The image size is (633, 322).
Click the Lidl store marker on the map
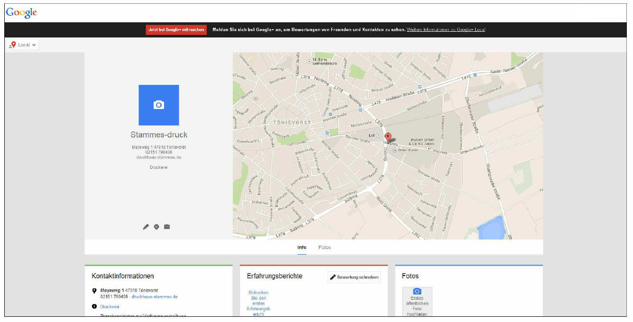[378, 135]
